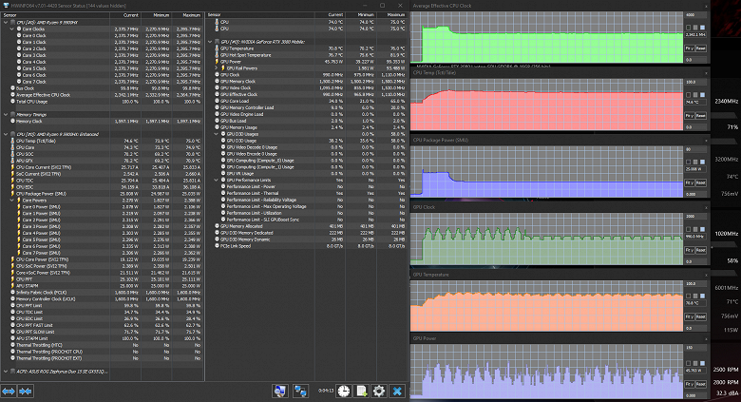Open sensor settings via the gear icon

(378, 391)
